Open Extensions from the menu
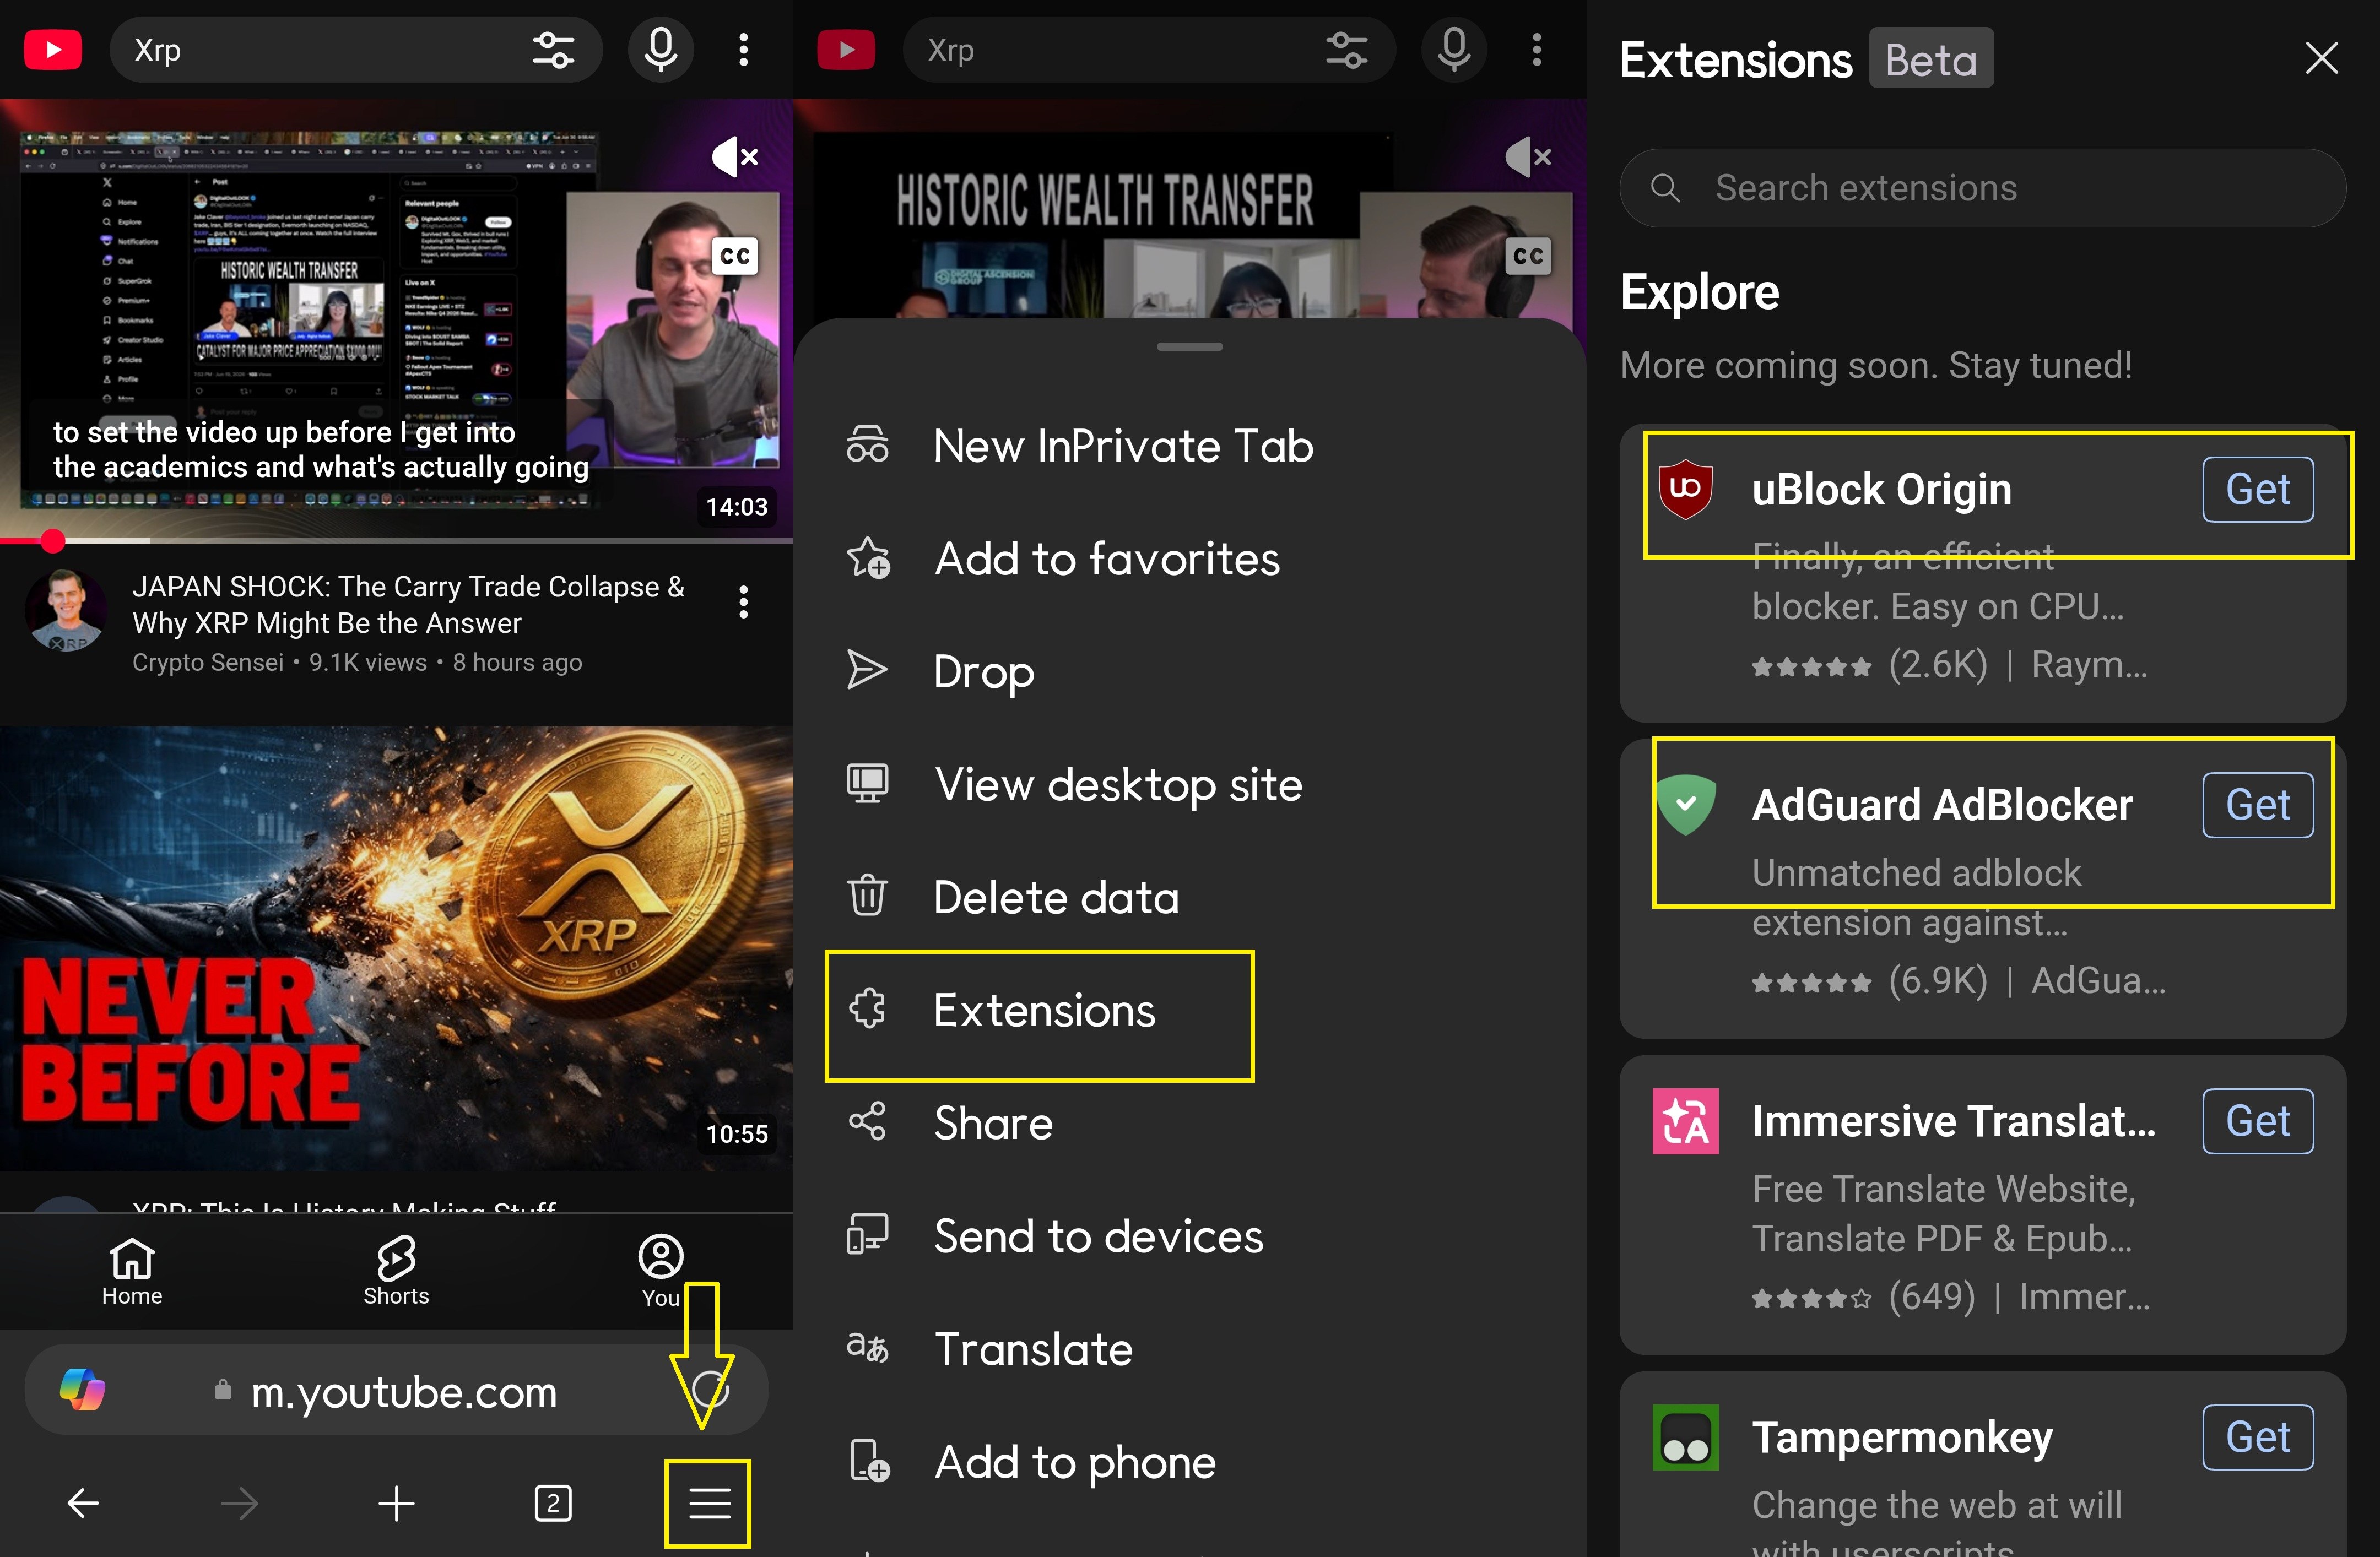 (1190, 1010)
